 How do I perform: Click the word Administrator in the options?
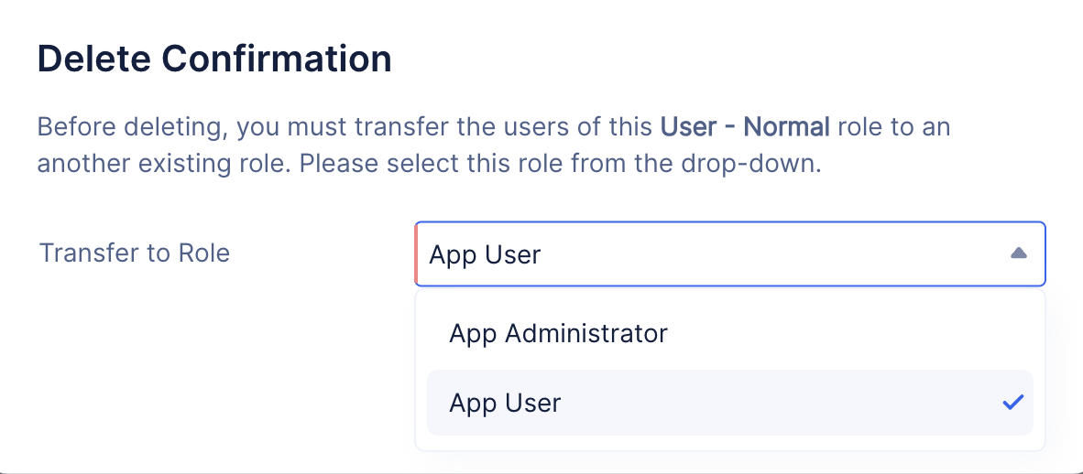(x=586, y=334)
